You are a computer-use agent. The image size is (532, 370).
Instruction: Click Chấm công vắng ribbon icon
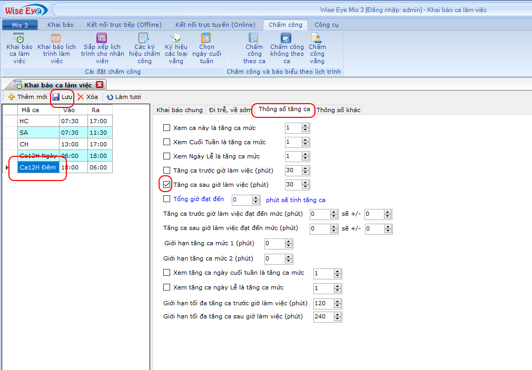(x=317, y=38)
